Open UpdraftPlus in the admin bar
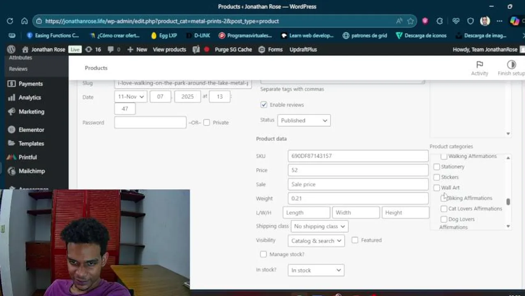The width and height of the screenshot is (525, 296). [303, 49]
